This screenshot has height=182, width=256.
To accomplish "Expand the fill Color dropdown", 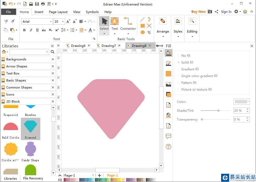I will point(248,102).
